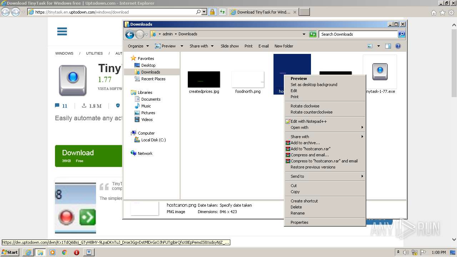Select Recent Places in navigation pane
The width and height of the screenshot is (457, 257).
[x=150, y=79]
